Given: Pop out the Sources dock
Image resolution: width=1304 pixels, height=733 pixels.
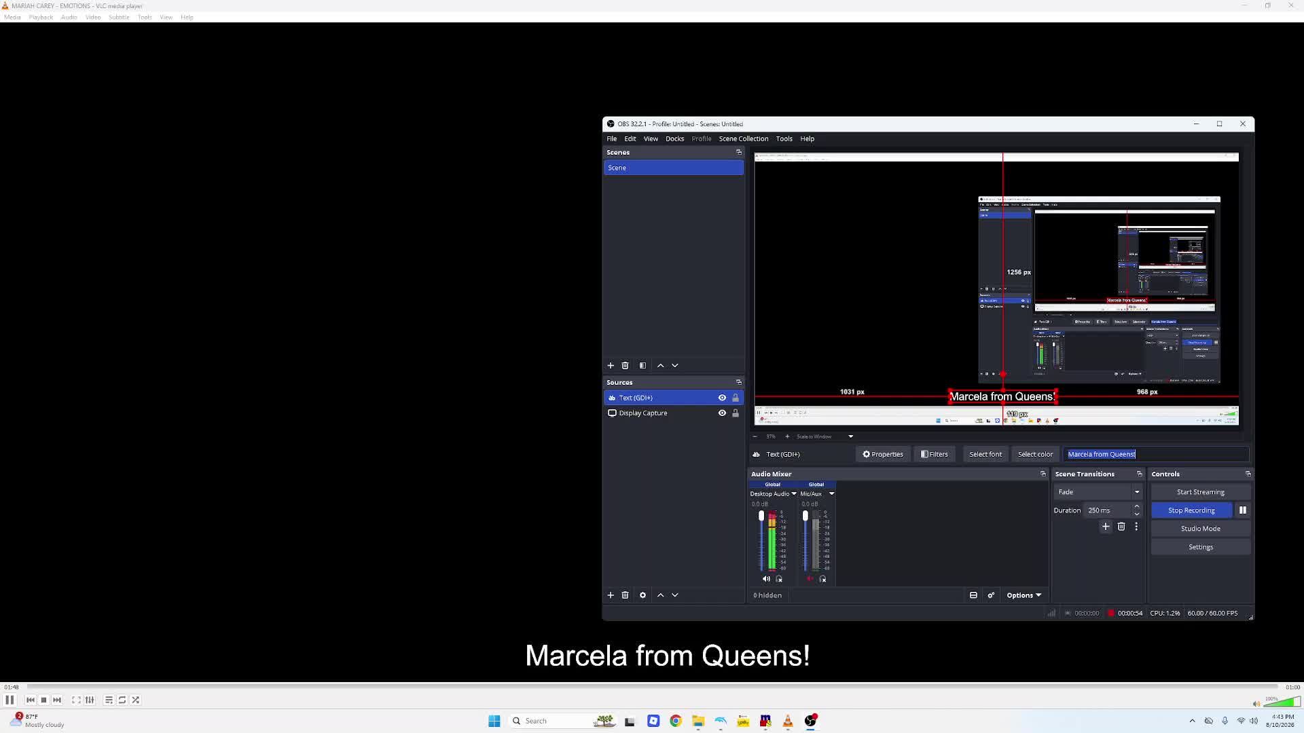Looking at the screenshot, I should tap(739, 382).
